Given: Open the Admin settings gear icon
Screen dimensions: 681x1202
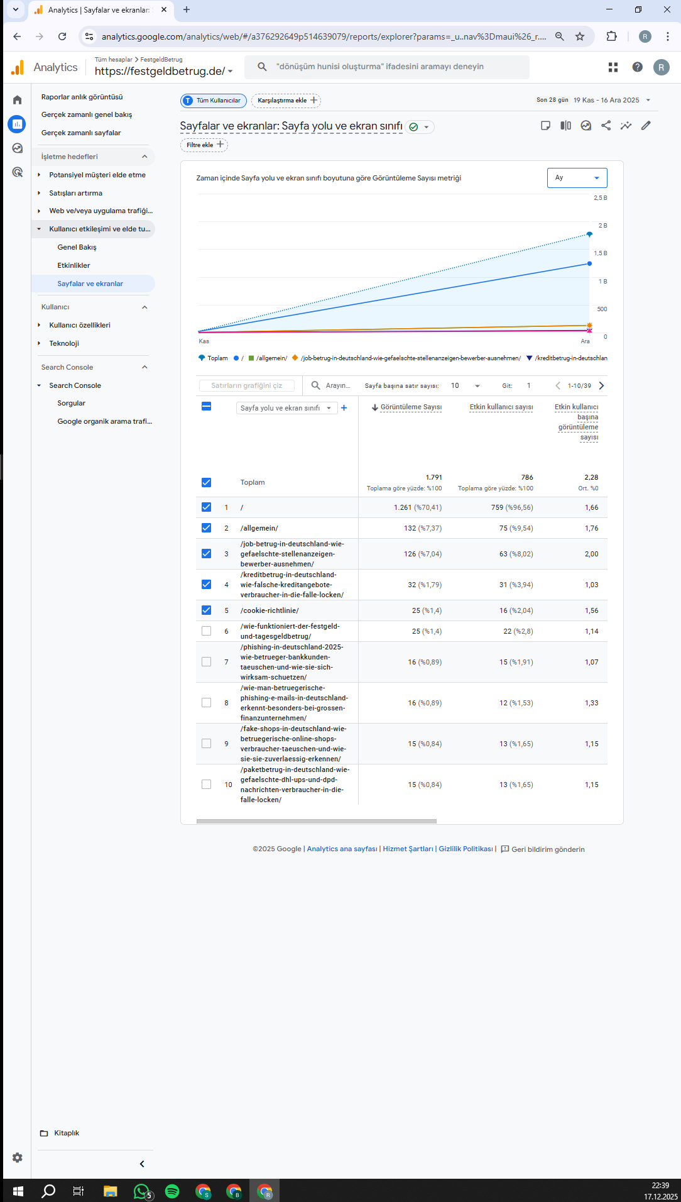Looking at the screenshot, I should (x=17, y=1157).
